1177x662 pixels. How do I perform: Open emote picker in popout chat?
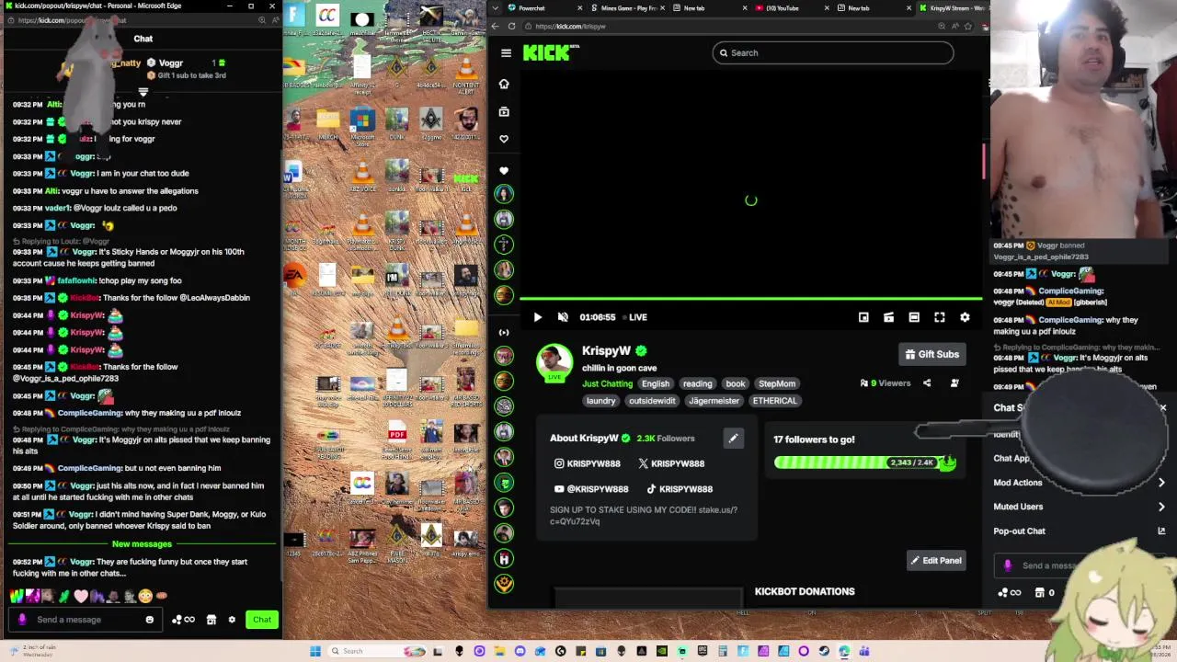(x=149, y=620)
